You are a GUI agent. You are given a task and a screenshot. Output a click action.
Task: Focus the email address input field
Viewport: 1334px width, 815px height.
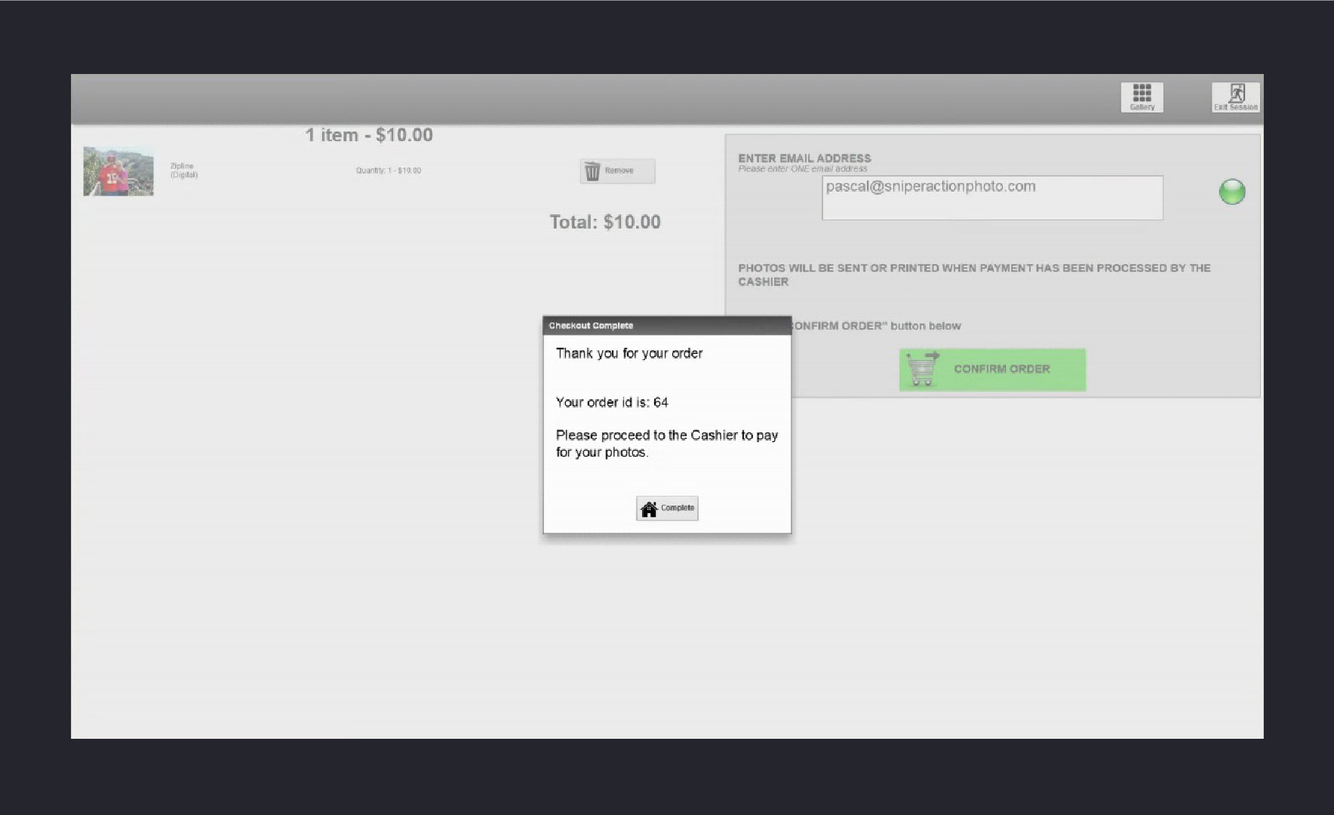click(x=992, y=198)
